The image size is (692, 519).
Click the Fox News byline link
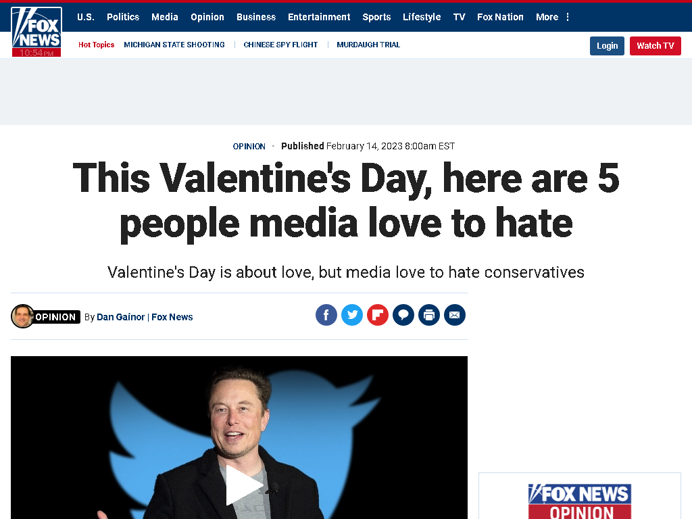pos(172,317)
